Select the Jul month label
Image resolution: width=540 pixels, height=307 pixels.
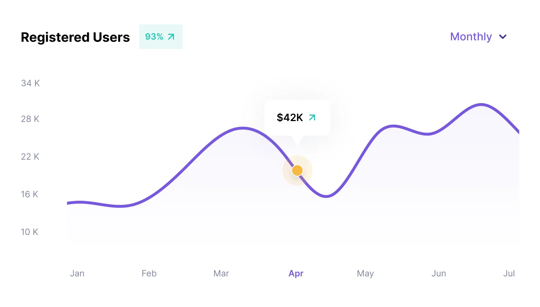click(x=509, y=273)
